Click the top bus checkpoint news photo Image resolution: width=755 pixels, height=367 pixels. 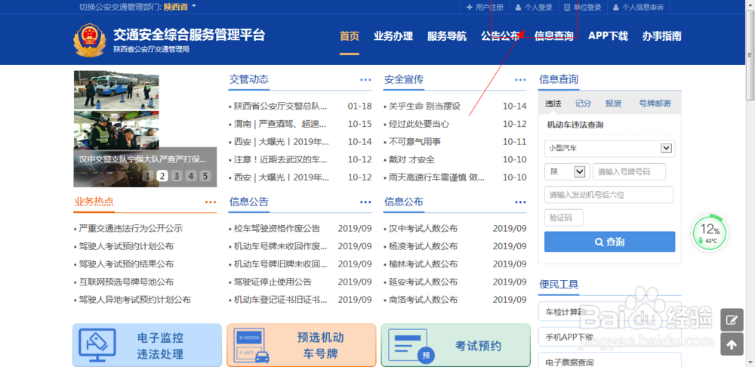[116, 90]
